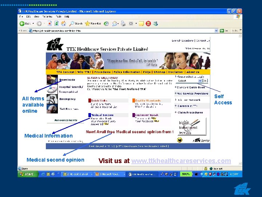The height and width of the screenshot is (197, 262).
Task: Click the Go button beside Select
Action: pos(205,81)
